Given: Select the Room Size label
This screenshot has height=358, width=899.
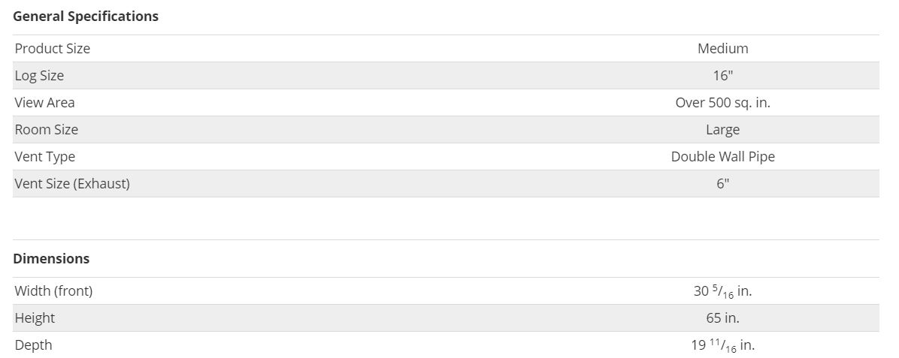Looking at the screenshot, I should click(47, 130).
